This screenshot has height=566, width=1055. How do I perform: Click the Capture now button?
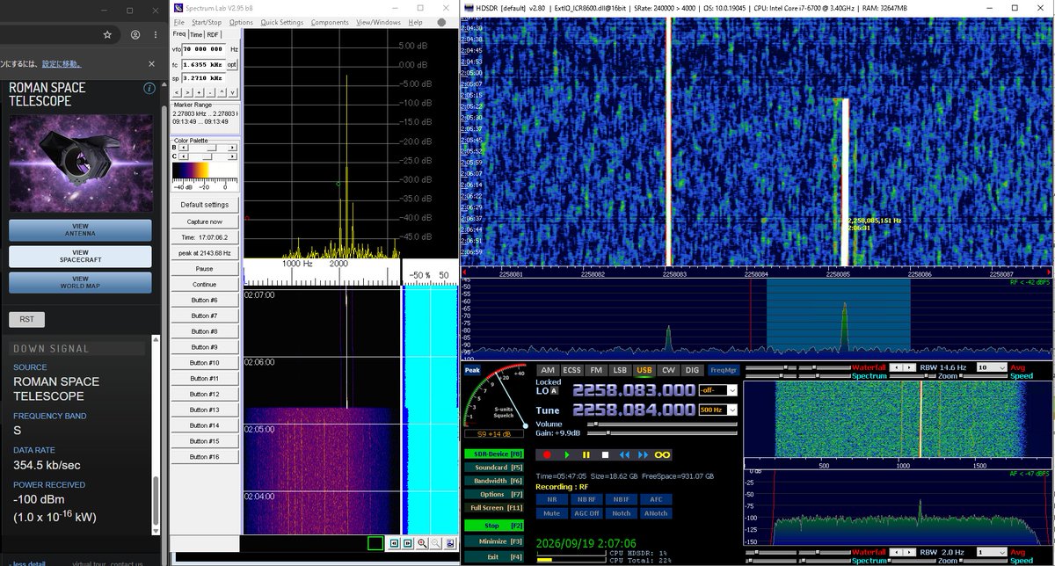(x=204, y=221)
